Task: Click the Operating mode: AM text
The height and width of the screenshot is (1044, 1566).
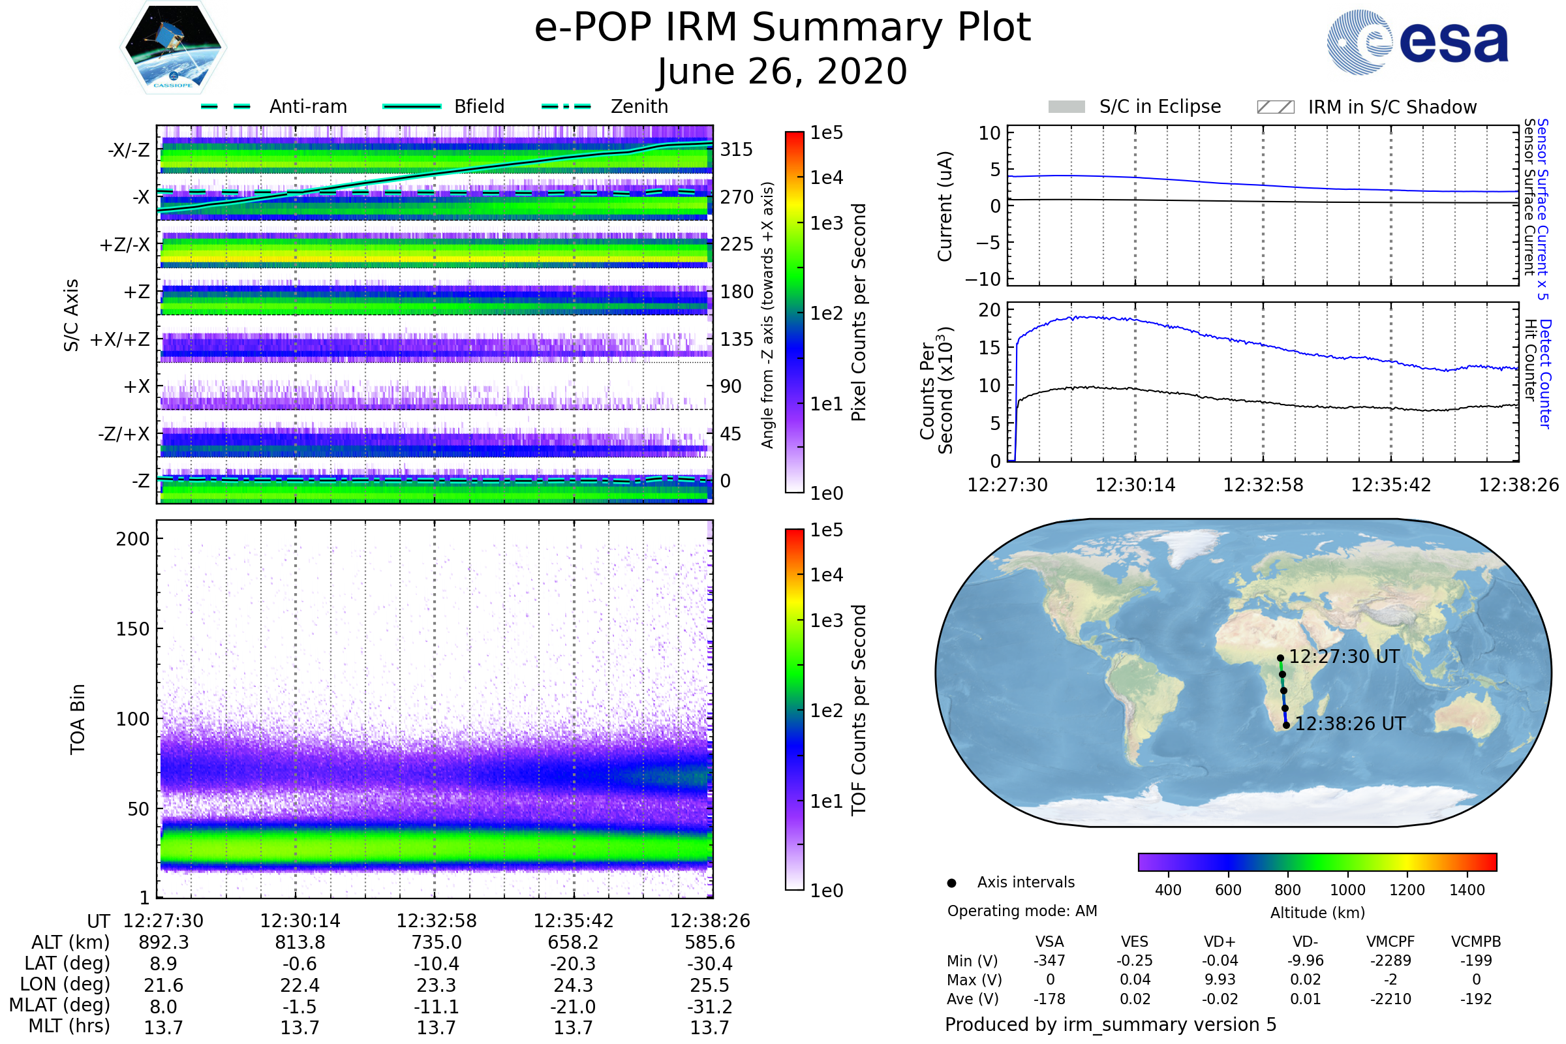Action: [1022, 911]
